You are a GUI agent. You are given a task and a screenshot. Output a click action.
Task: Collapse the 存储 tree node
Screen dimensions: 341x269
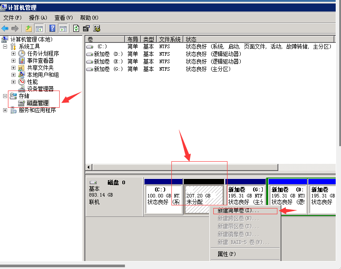click(5, 96)
